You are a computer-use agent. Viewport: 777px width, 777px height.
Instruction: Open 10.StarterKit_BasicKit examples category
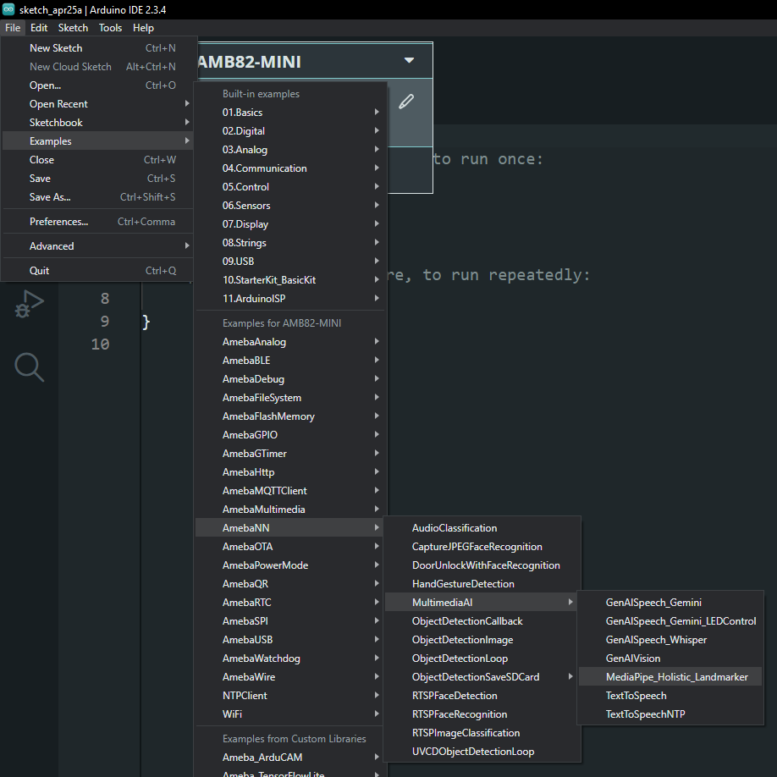(289, 280)
